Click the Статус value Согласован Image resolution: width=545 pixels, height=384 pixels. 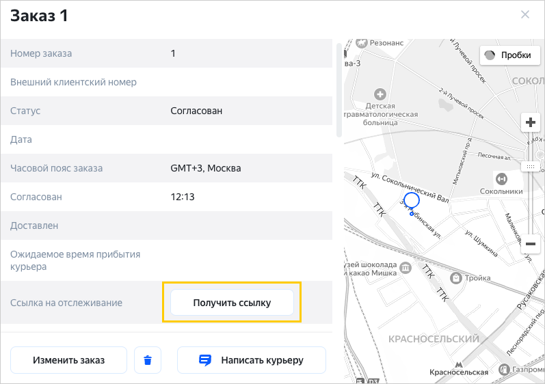196,111
